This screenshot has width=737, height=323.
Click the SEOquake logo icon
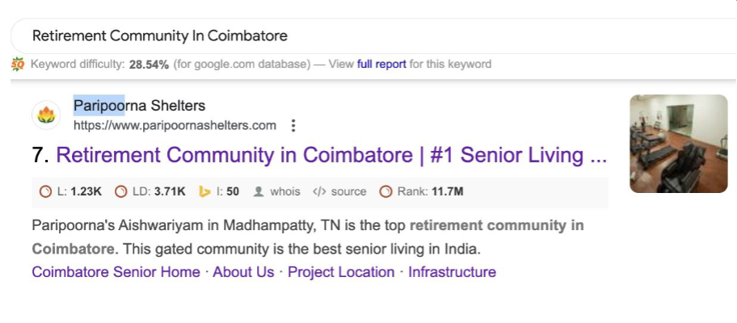(x=18, y=64)
